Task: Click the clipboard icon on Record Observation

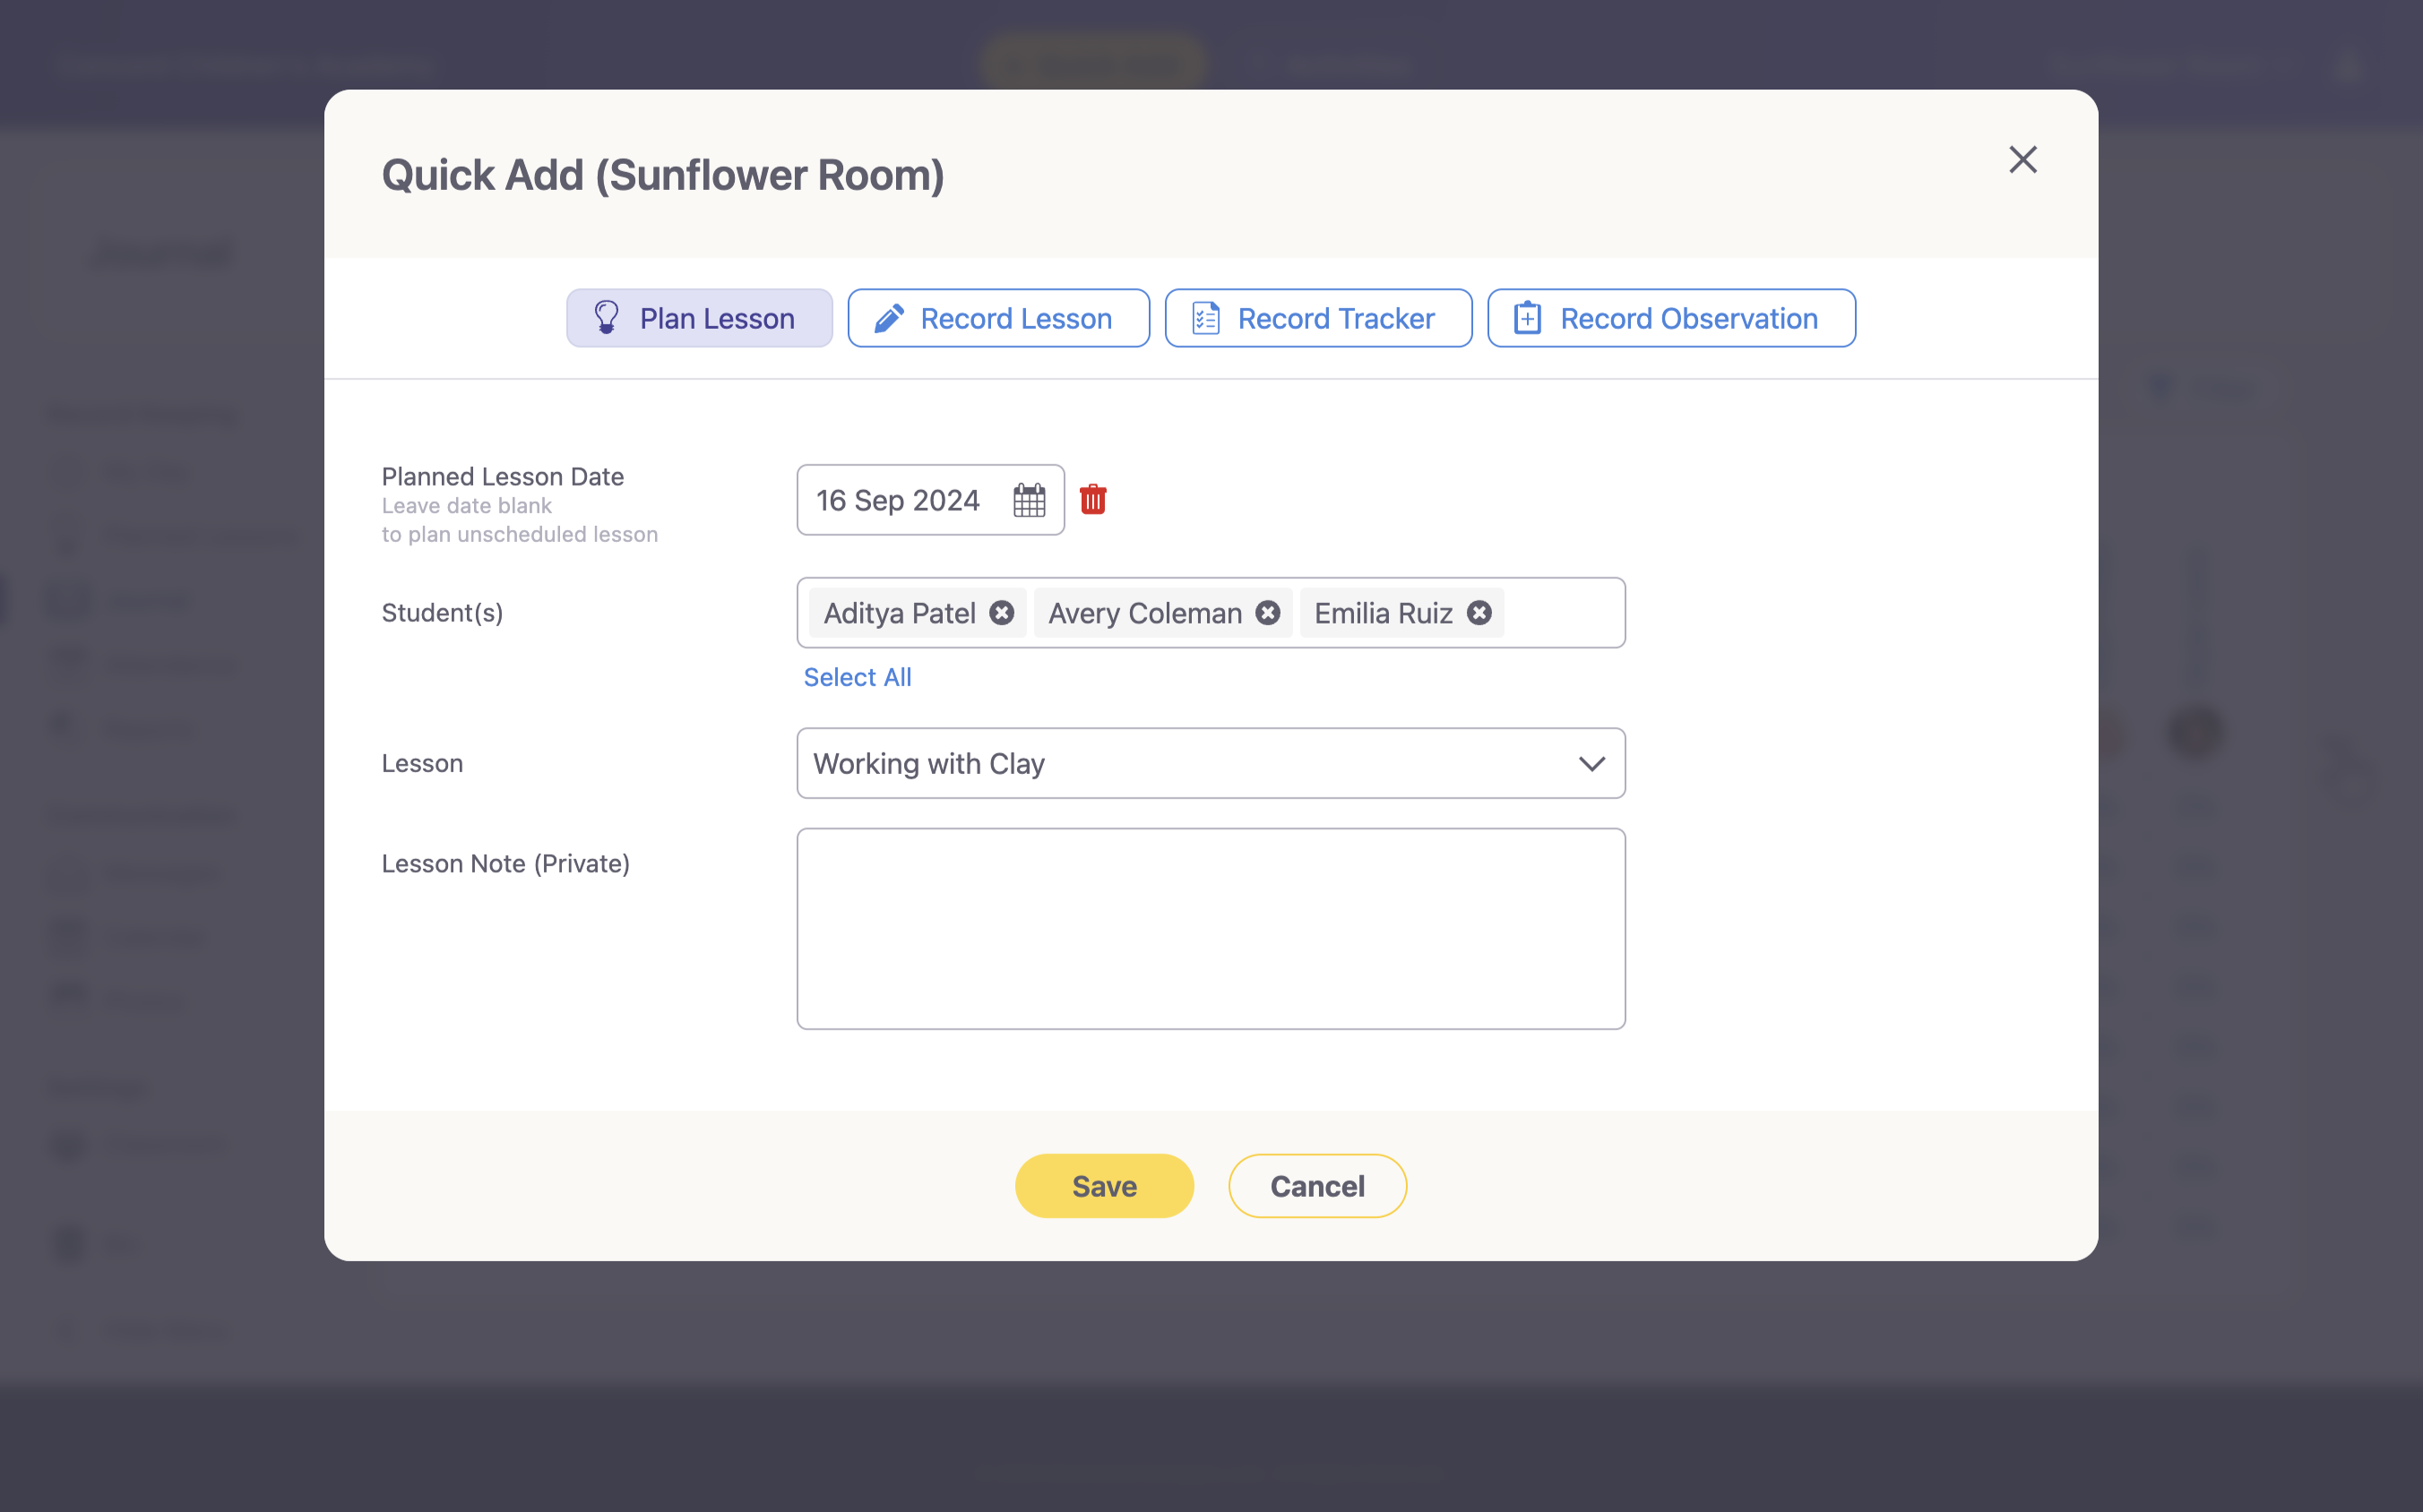Action: (x=1527, y=319)
